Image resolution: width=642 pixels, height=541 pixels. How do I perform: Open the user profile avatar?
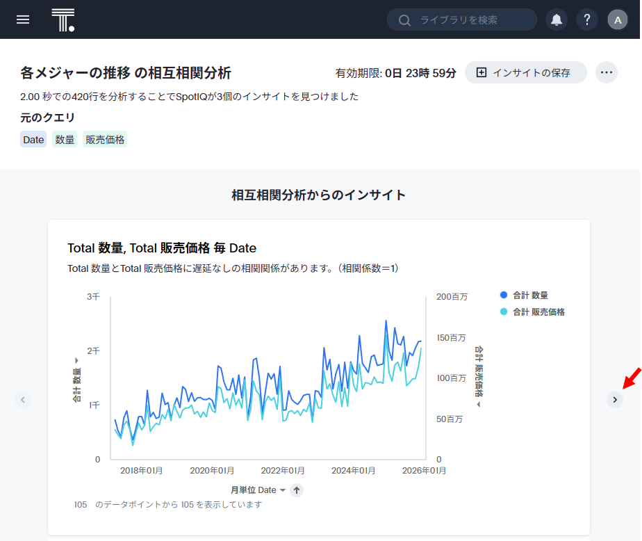tap(617, 19)
